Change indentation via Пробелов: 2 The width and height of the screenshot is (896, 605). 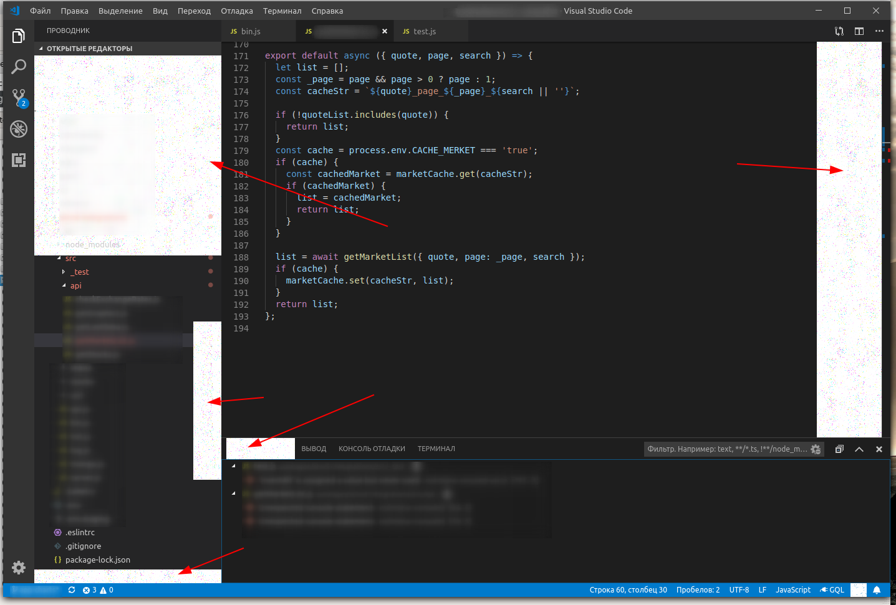coord(698,590)
